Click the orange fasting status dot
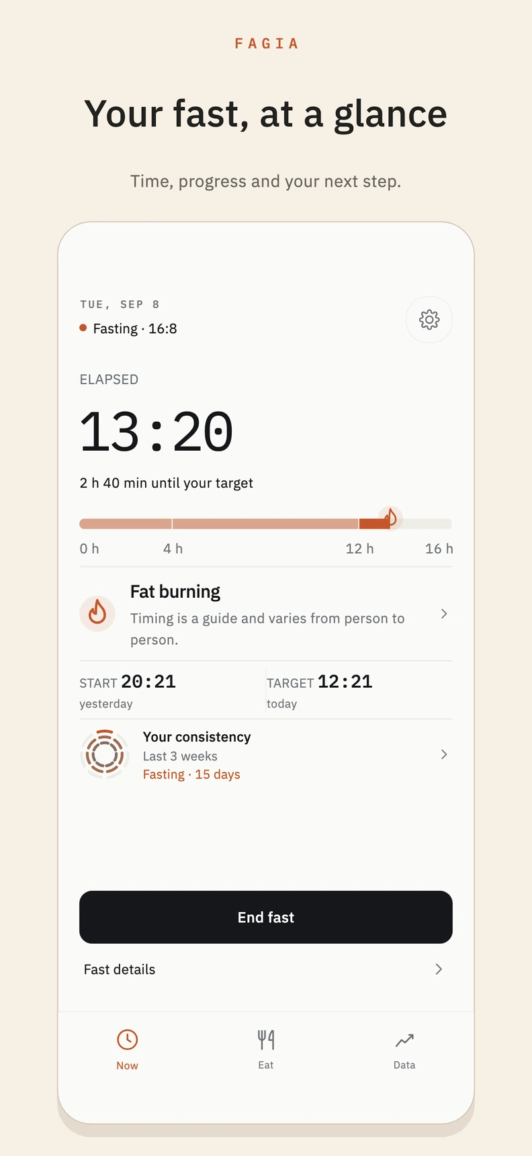The image size is (532, 1156). pos(83,328)
